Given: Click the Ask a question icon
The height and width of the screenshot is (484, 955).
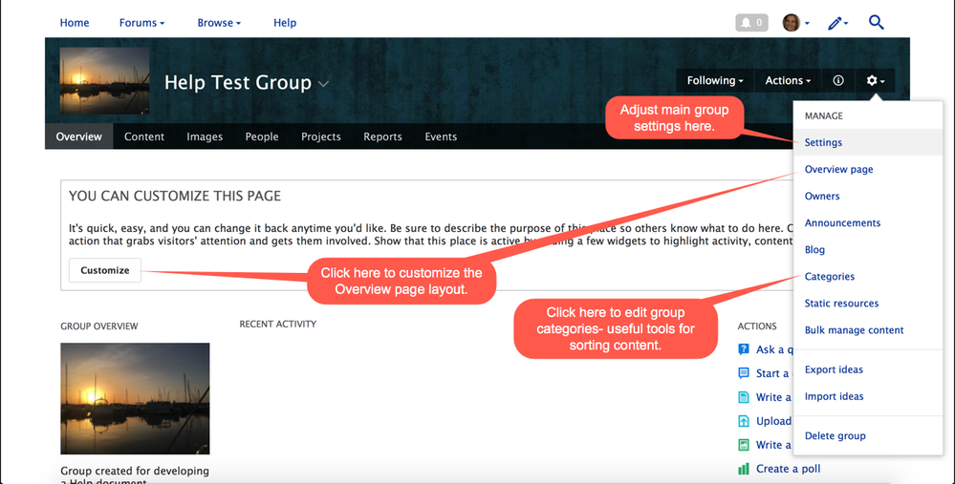Looking at the screenshot, I should click(x=744, y=349).
